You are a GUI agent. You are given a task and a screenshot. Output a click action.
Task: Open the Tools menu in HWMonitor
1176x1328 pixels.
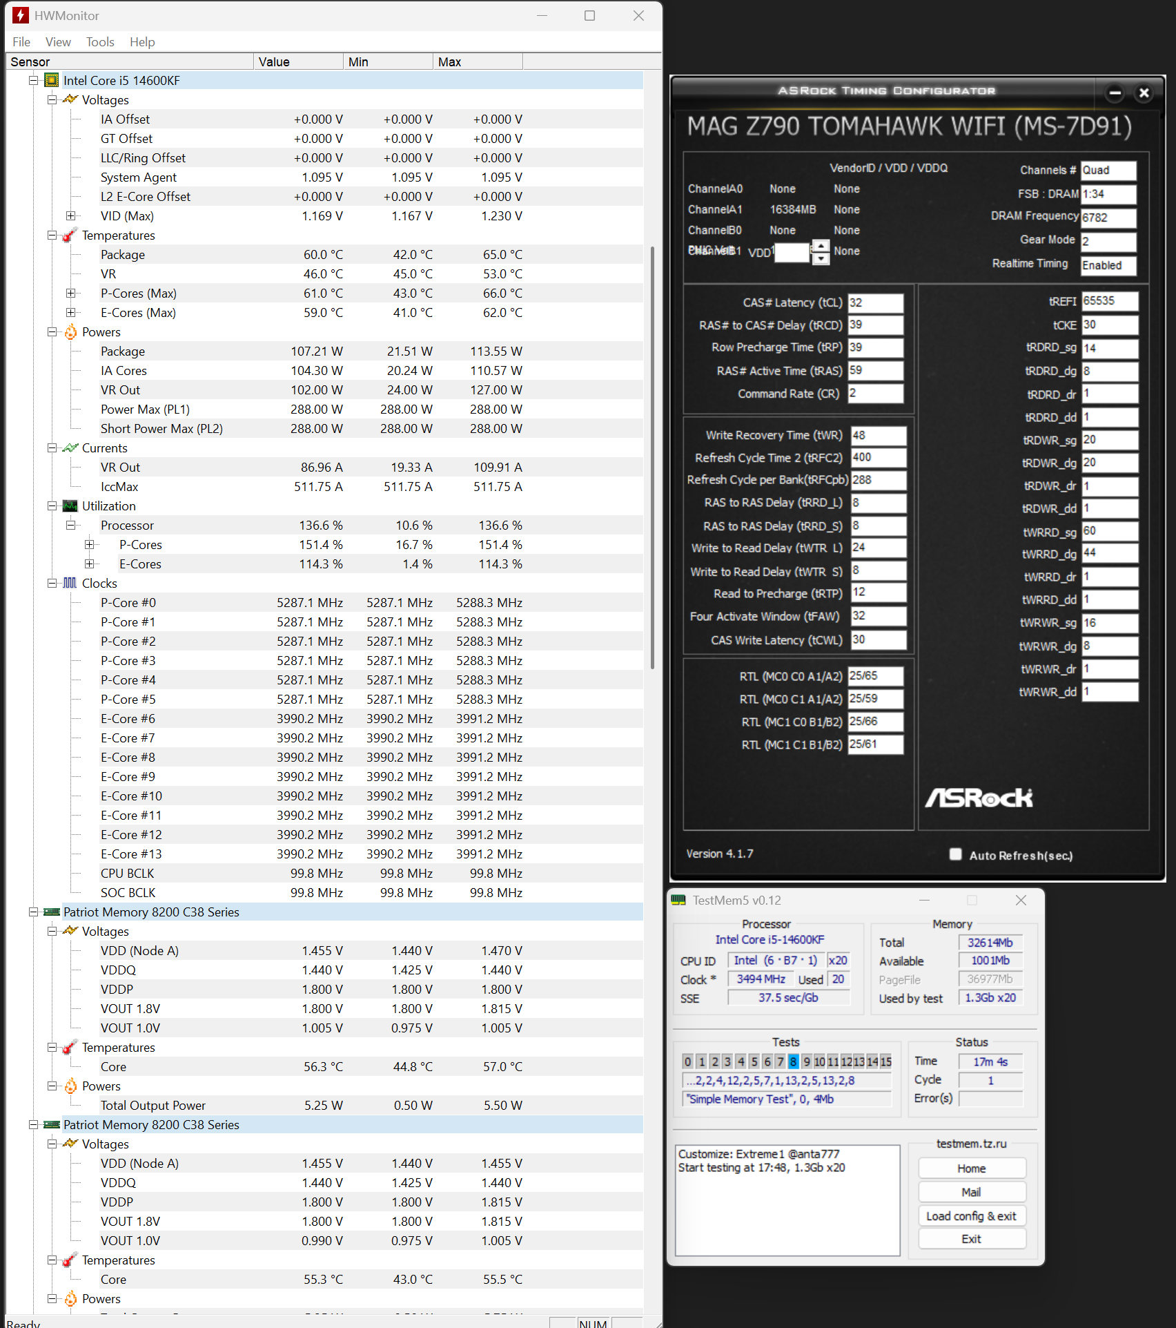point(100,42)
